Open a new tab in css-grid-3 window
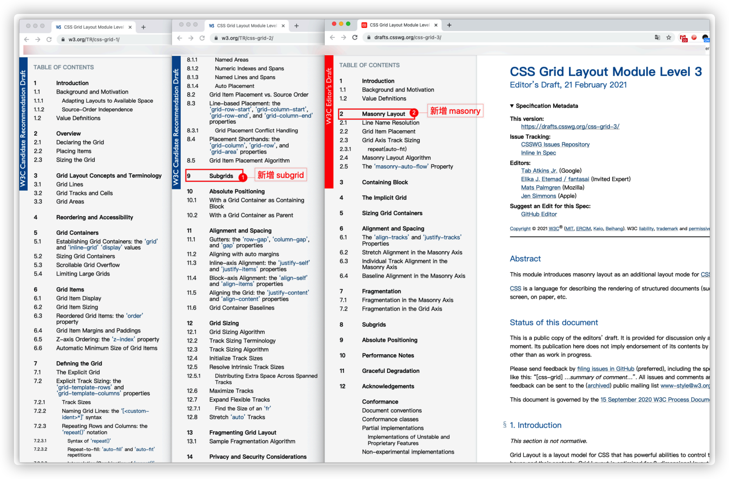 pyautogui.click(x=449, y=25)
